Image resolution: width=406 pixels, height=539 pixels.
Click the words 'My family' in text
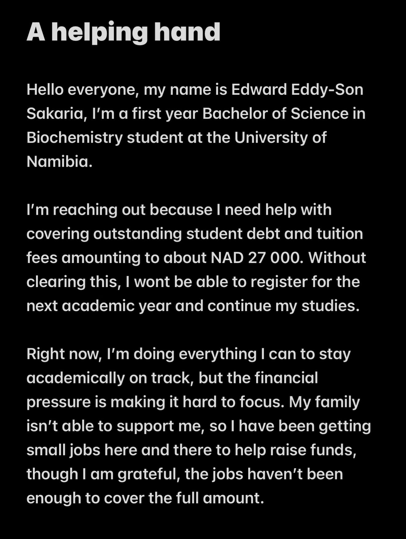click(x=324, y=402)
